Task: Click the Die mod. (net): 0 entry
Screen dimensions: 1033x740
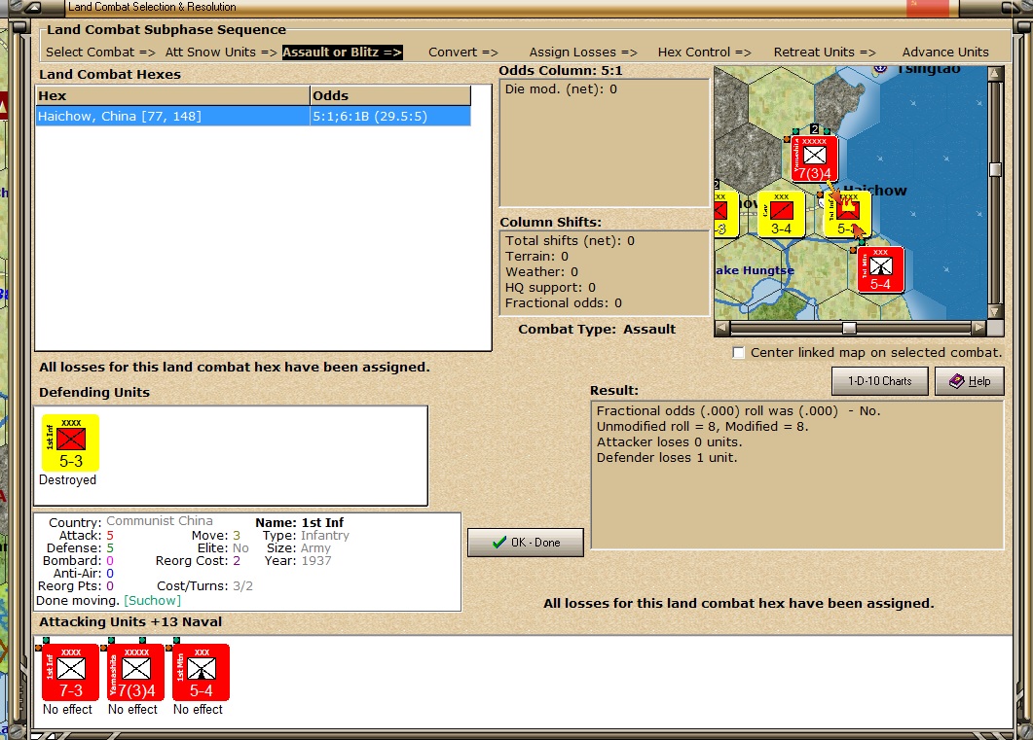Action: (561, 88)
